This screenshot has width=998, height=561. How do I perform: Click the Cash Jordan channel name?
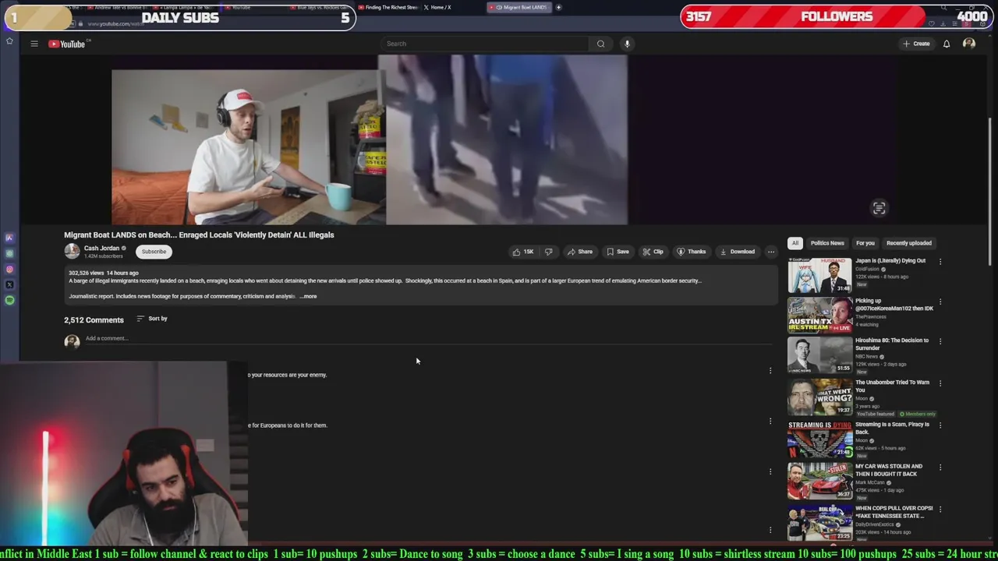point(101,249)
